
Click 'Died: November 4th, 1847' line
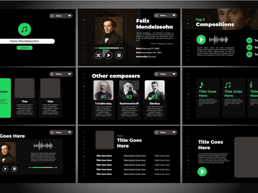pos(149,53)
